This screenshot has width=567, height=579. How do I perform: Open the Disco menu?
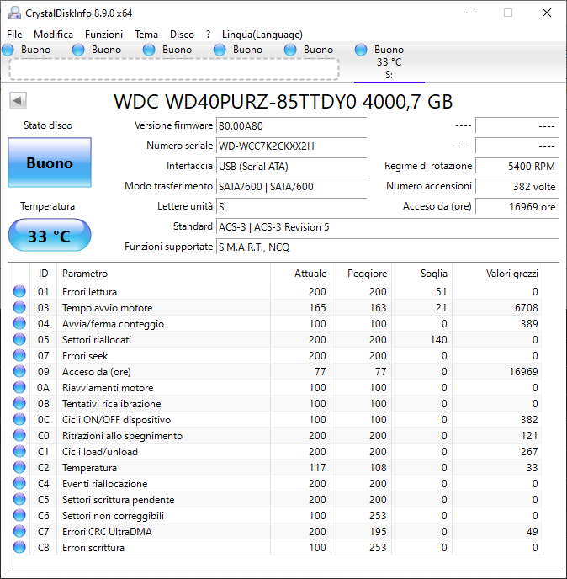182,35
